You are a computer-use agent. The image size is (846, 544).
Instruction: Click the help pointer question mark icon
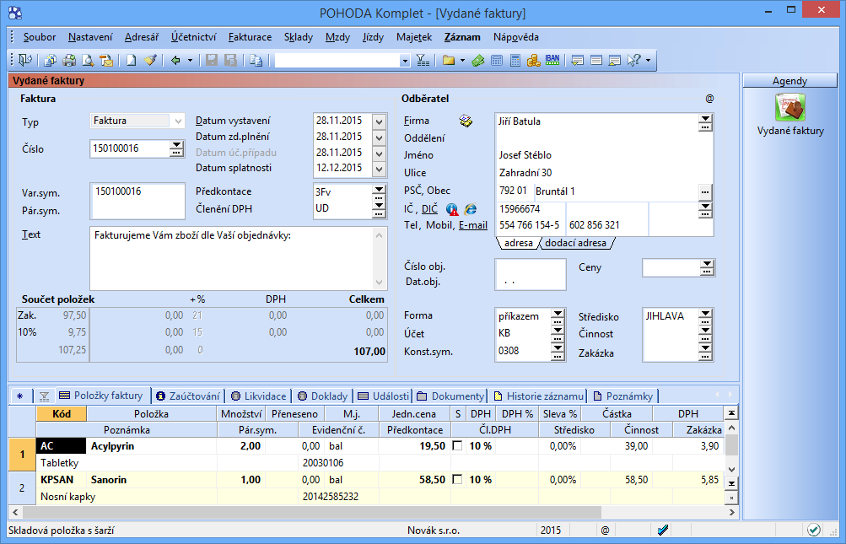(x=634, y=60)
